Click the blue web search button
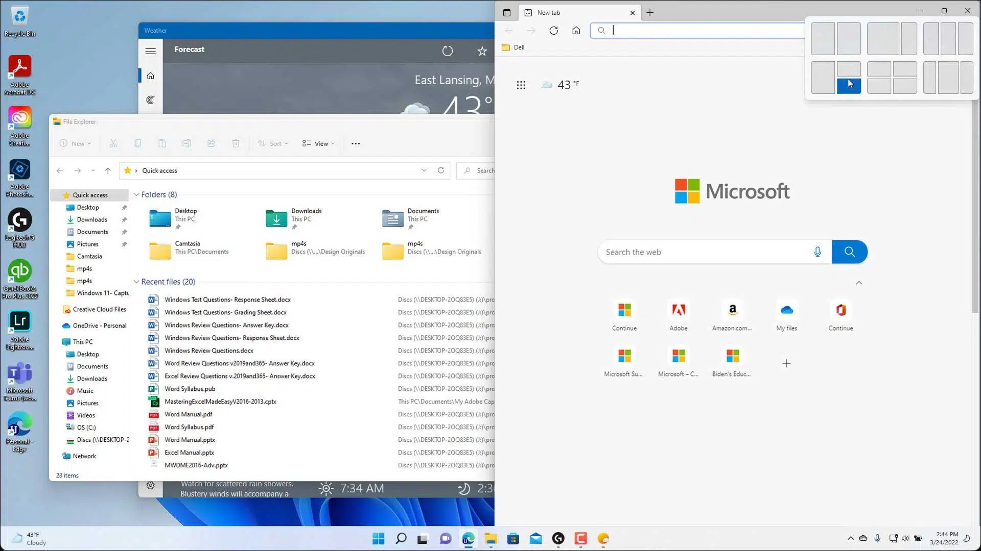Viewport: 981px width, 551px height. [849, 252]
